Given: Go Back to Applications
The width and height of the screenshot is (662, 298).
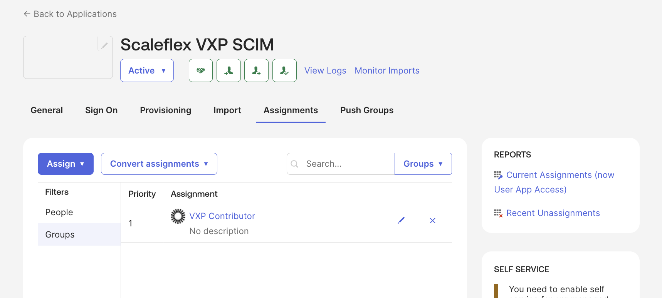Looking at the screenshot, I should (x=70, y=14).
